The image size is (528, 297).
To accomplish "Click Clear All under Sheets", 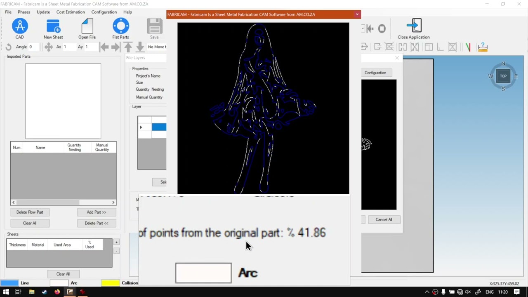I will (63, 274).
